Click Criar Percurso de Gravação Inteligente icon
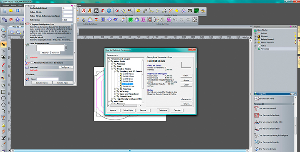Viewport: 300px width, 152px height. 256,135
